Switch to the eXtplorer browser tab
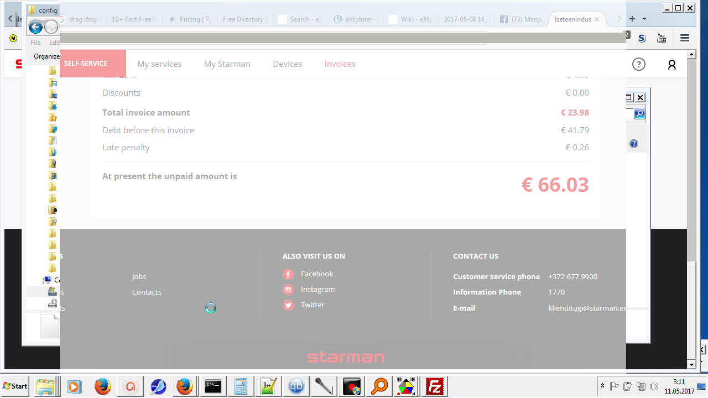 pyautogui.click(x=355, y=19)
